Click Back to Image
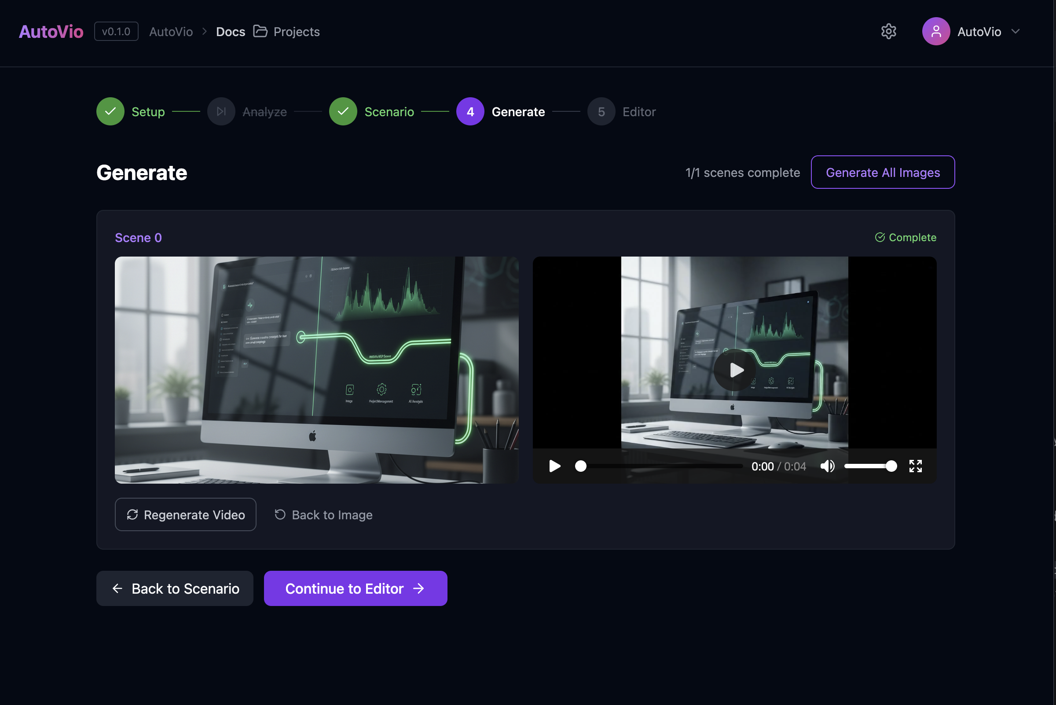The height and width of the screenshot is (705, 1056). (x=324, y=514)
